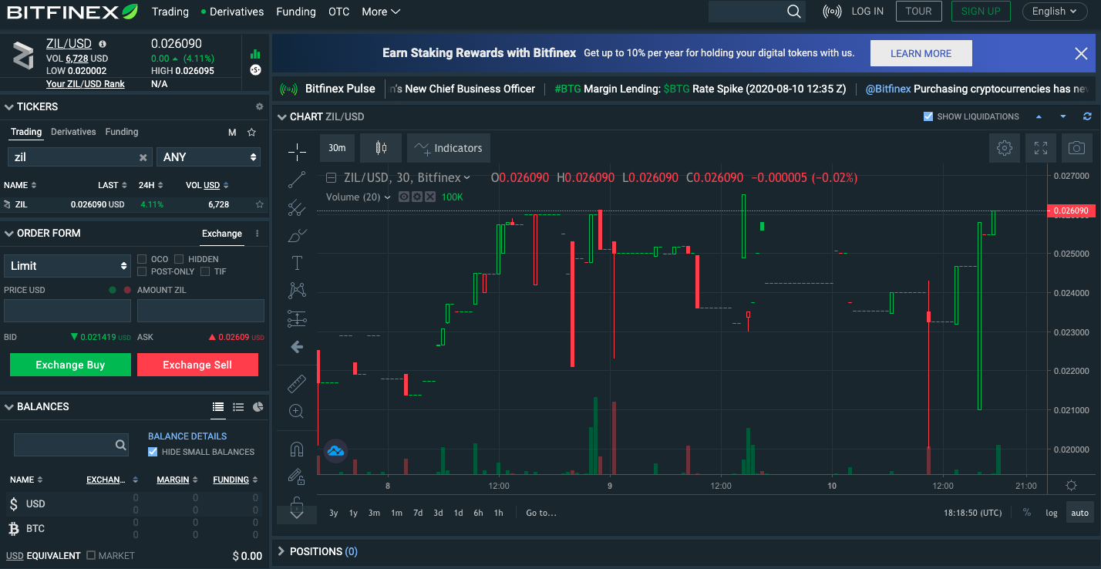1101x569 pixels.
Task: Select the crosshair cursor tool
Action: pos(297,152)
